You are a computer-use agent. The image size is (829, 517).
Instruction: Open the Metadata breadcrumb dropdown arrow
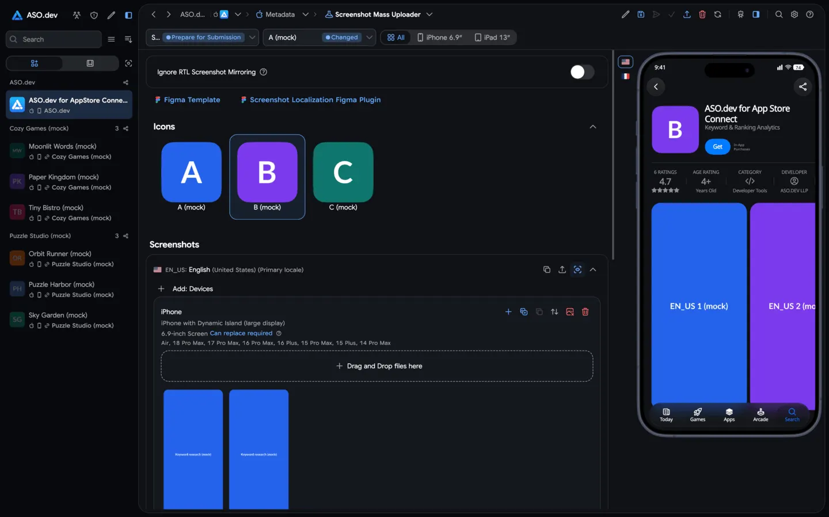[306, 14]
